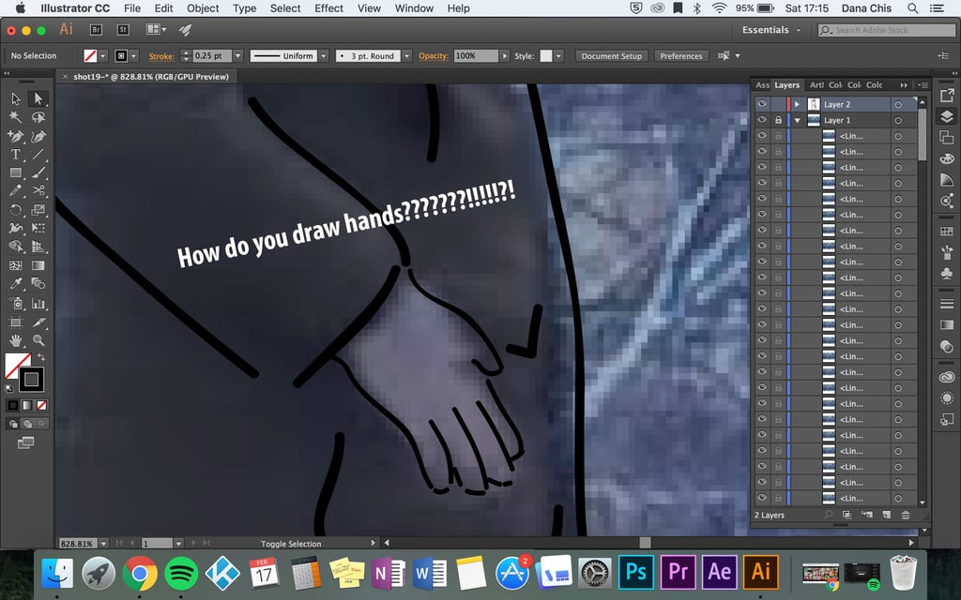Pick the Mesh tool
Image resolution: width=961 pixels, height=600 pixels.
click(x=16, y=265)
